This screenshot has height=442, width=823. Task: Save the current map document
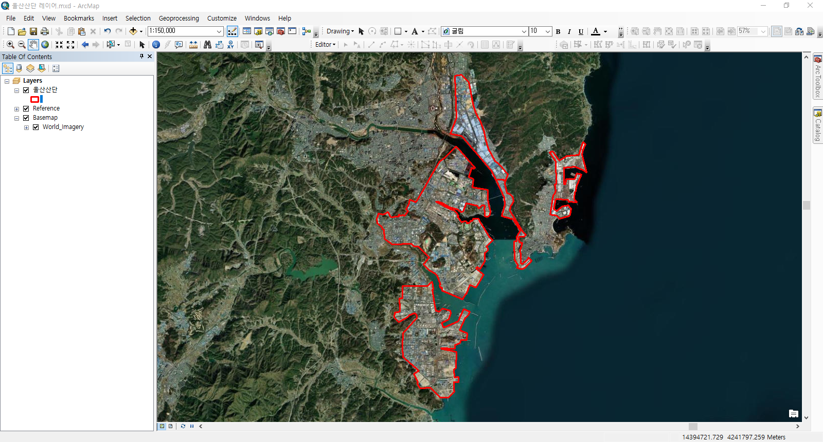point(33,31)
